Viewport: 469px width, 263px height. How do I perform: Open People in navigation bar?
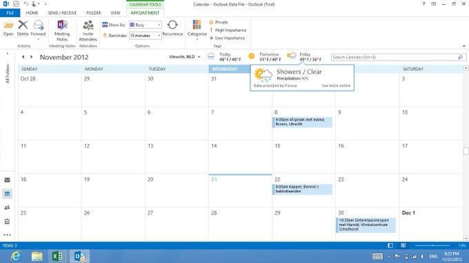pos(7,207)
